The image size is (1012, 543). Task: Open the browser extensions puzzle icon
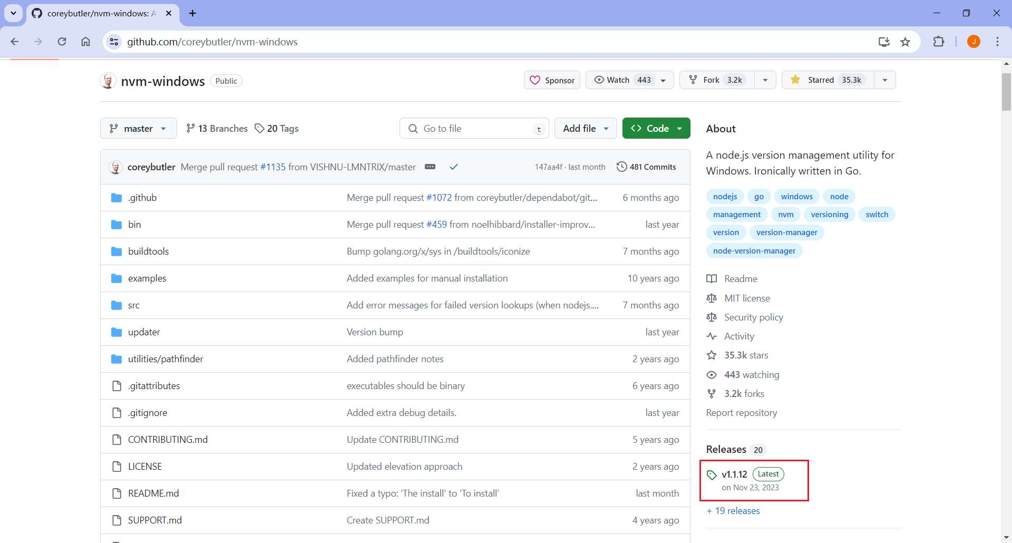coord(939,42)
